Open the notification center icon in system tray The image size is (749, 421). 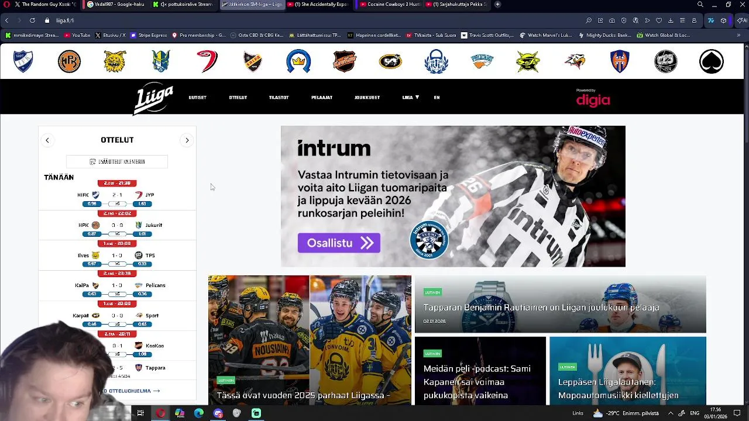(737, 413)
